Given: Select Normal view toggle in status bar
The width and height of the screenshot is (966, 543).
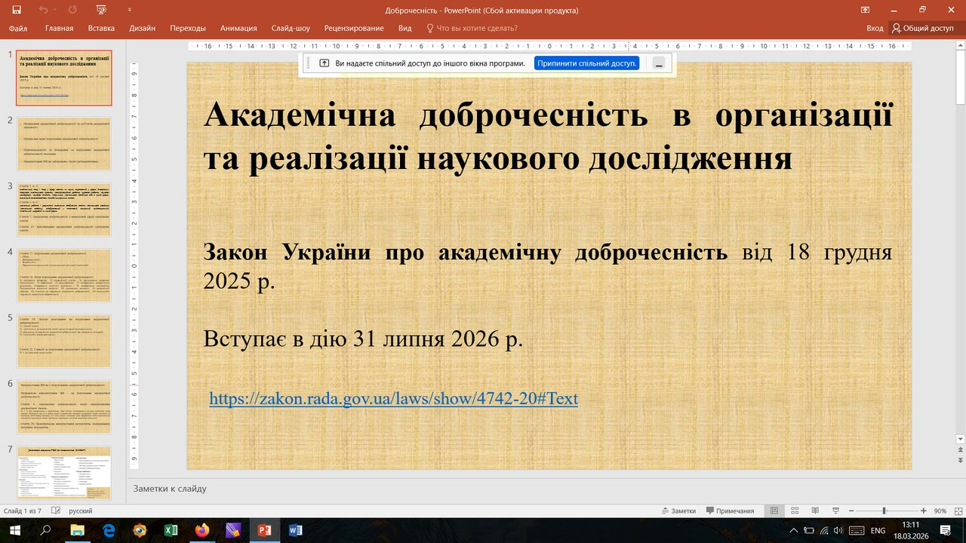Looking at the screenshot, I should pyautogui.click(x=774, y=511).
